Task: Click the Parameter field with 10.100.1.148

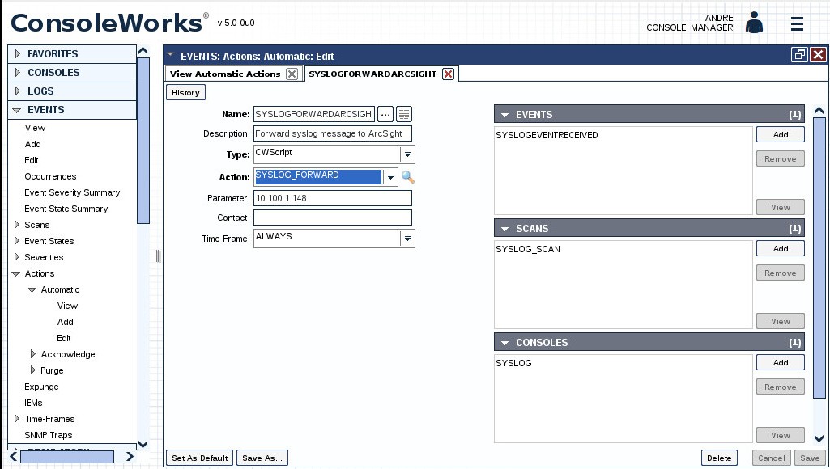Action: point(333,198)
